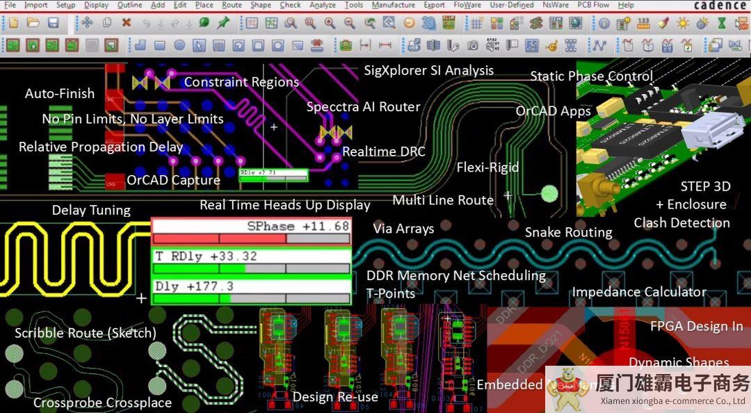Click the magnifier Zoom In plus icon
Image resolution: width=751 pixels, height=413 pixels.
click(330, 23)
